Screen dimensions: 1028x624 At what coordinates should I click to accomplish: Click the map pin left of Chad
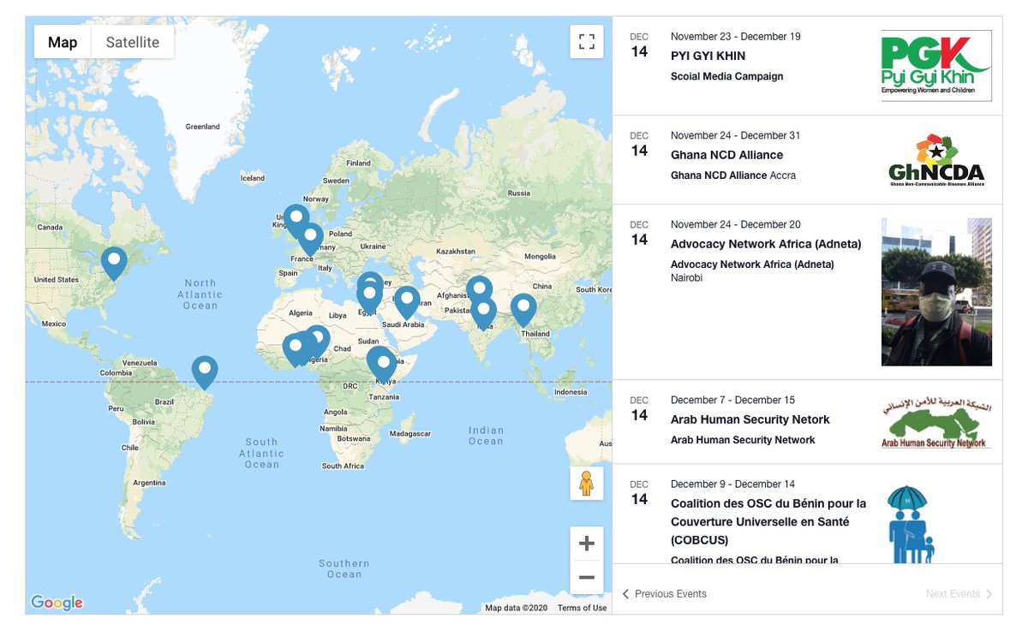[316, 342]
